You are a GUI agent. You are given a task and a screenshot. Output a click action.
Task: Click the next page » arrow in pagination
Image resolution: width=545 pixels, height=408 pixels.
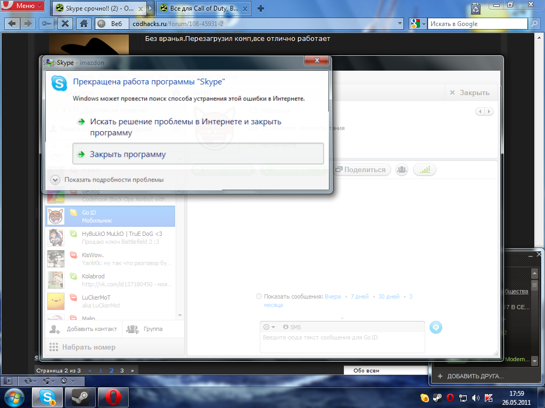pos(133,370)
